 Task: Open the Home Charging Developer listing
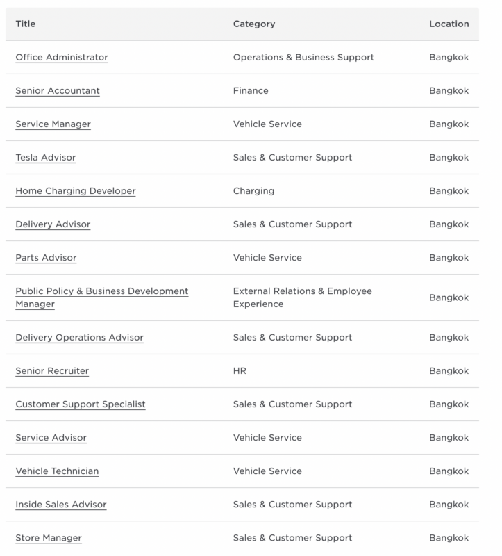tap(76, 191)
